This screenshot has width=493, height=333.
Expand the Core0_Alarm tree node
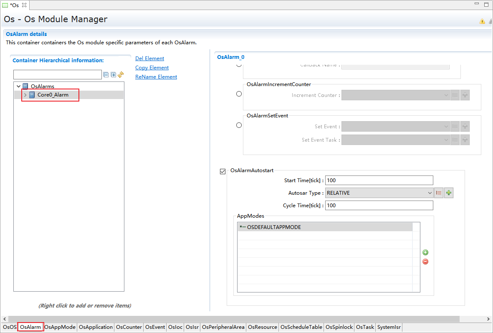click(25, 95)
